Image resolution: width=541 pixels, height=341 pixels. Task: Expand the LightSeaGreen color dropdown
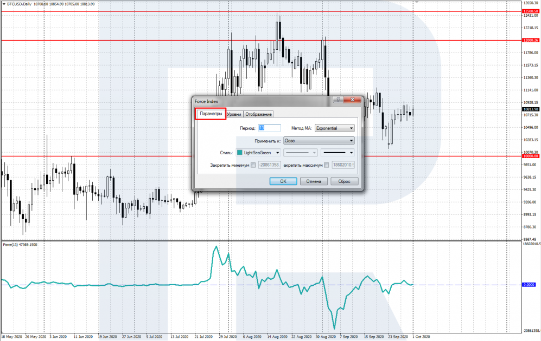point(278,153)
